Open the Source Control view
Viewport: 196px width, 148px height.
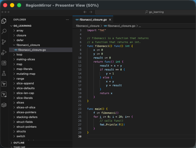click(4, 42)
